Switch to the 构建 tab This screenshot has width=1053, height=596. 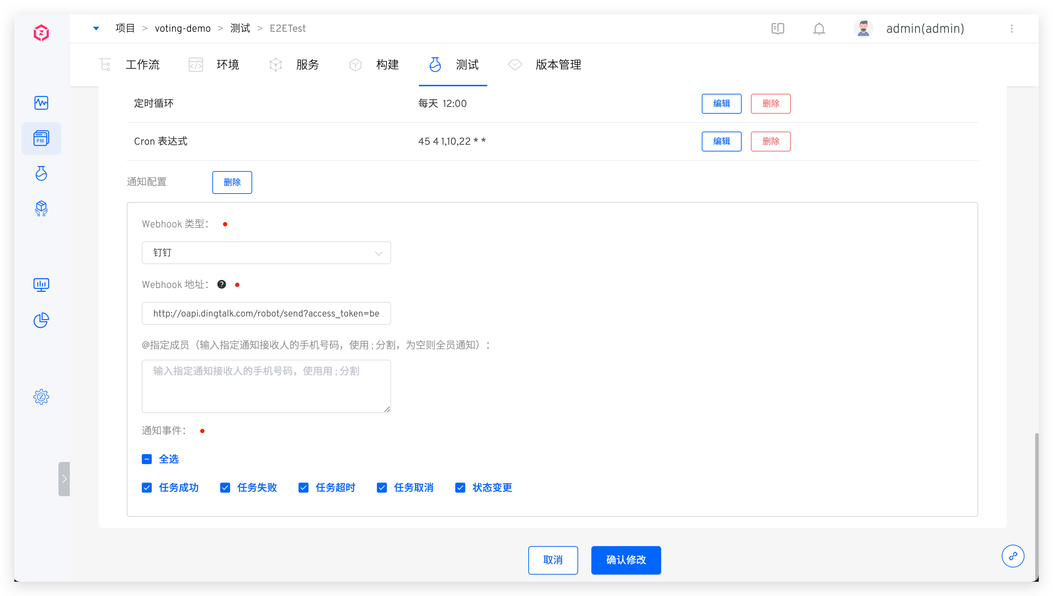pyautogui.click(x=387, y=65)
